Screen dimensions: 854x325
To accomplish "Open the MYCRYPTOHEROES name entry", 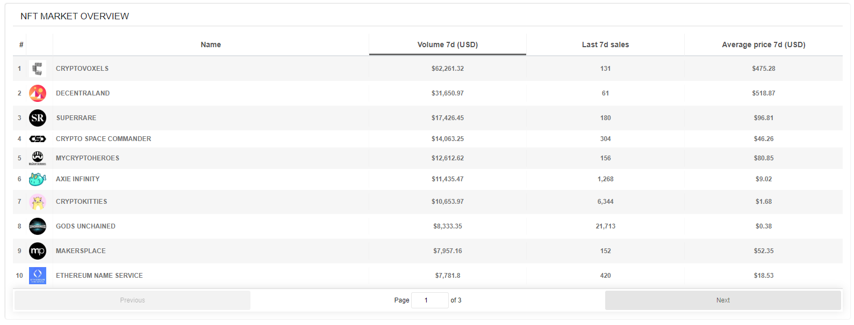I will coord(88,158).
